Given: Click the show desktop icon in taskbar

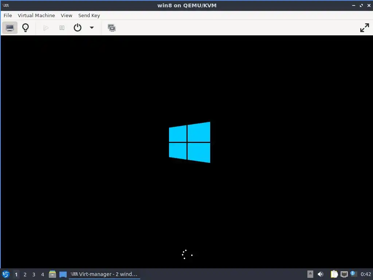Looking at the screenshot, I should pos(63,274).
